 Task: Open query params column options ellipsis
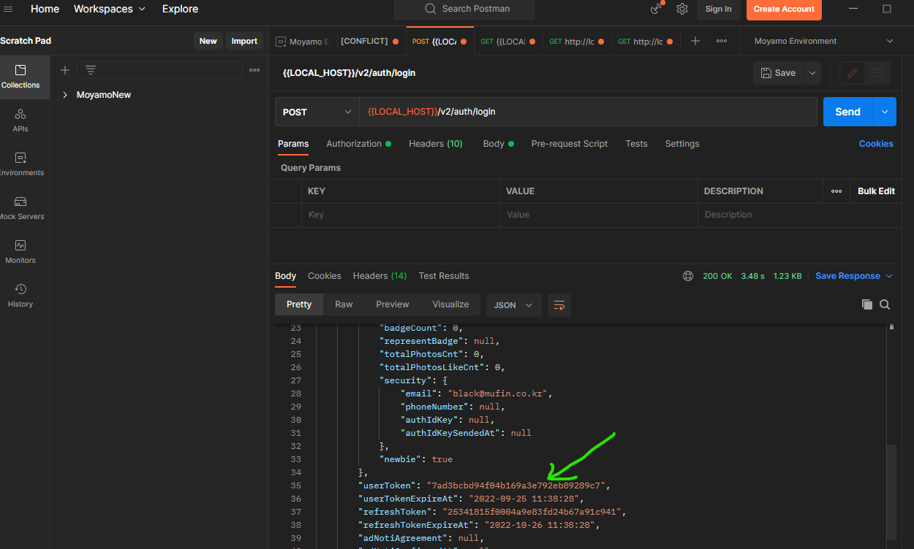(x=836, y=191)
